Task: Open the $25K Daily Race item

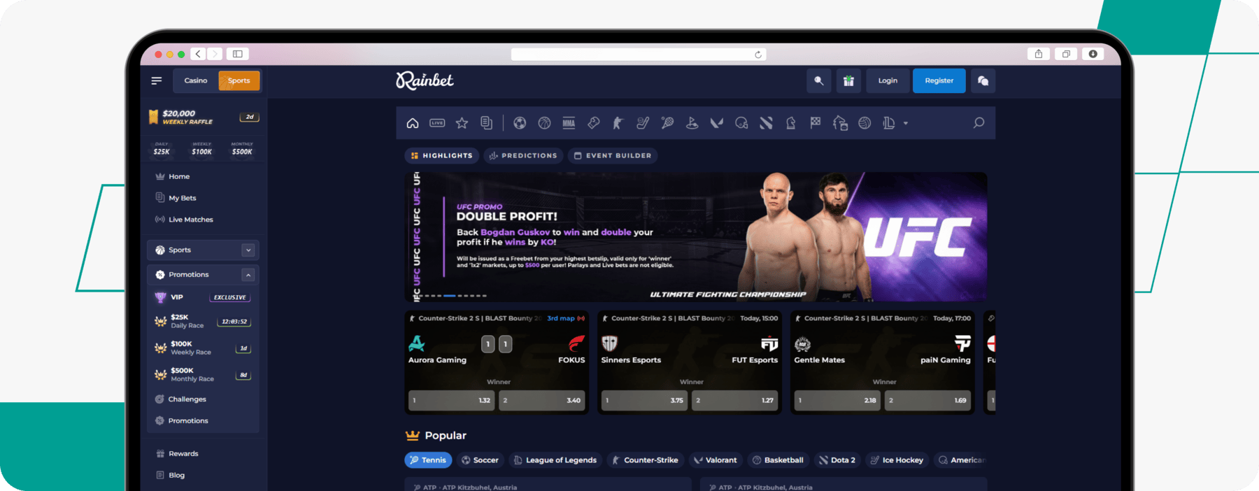Action: click(x=203, y=321)
